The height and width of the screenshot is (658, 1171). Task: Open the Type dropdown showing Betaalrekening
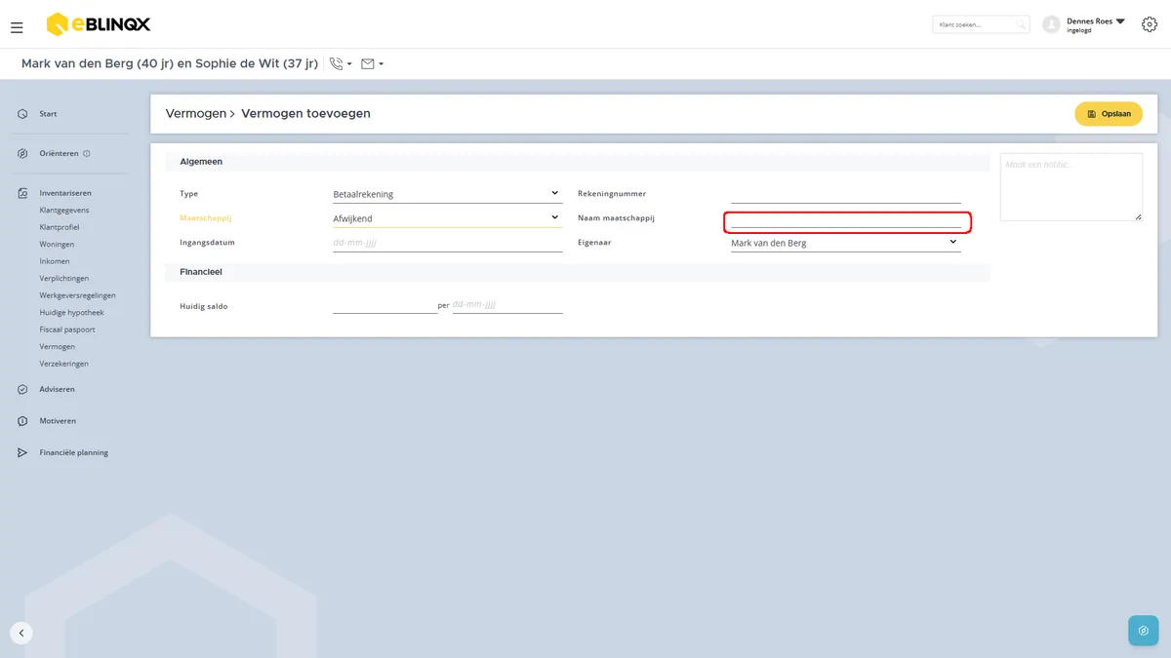click(x=448, y=193)
